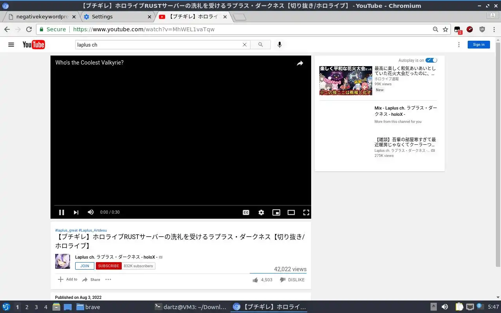Viewport: 501px width, 313px height.
Task: Go to the YouTube home logo
Action: click(34, 45)
